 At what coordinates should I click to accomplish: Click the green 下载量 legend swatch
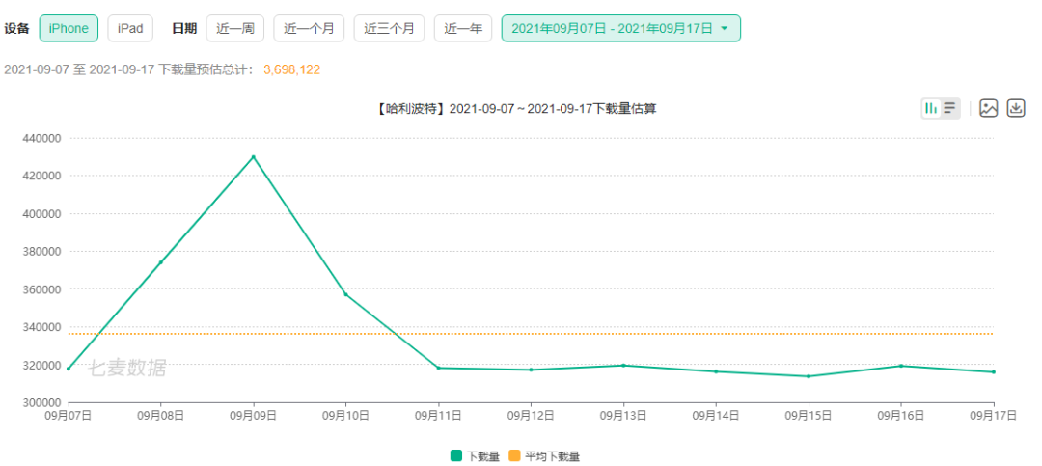[456, 455]
